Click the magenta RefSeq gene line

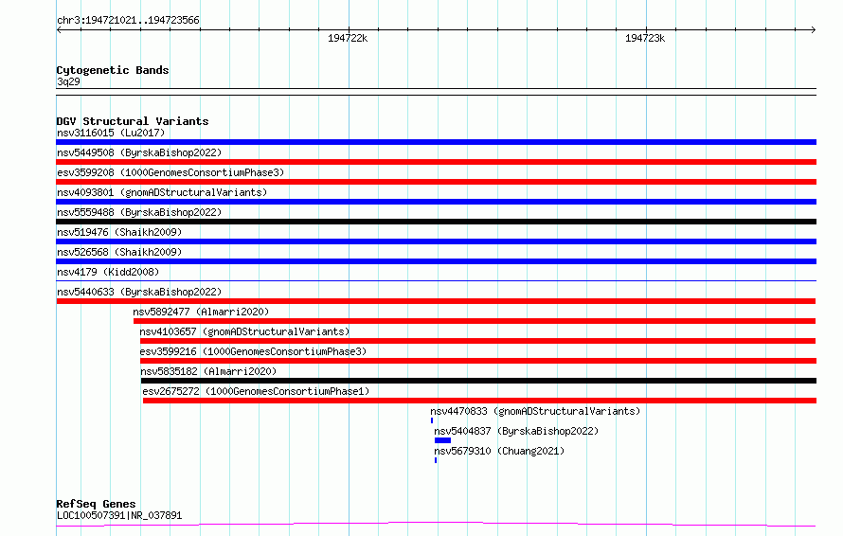click(436, 524)
